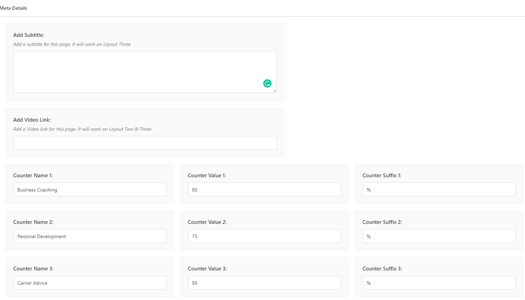Click the 'Counter Suffix 3:' label
The image size is (525, 300).
382,269
